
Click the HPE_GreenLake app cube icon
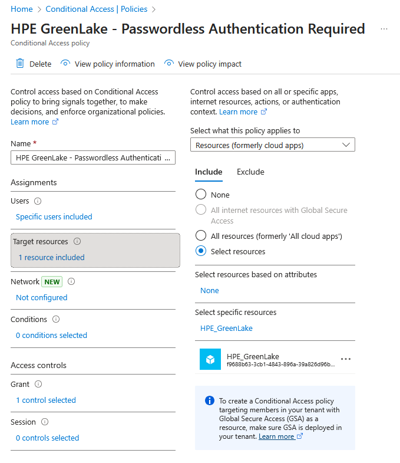210,359
